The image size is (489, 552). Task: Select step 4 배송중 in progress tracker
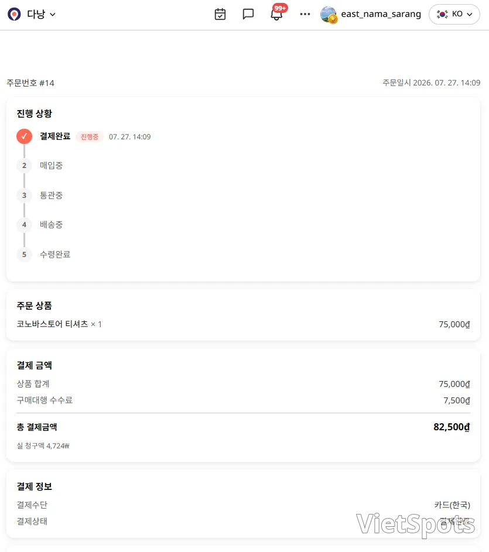click(x=51, y=225)
